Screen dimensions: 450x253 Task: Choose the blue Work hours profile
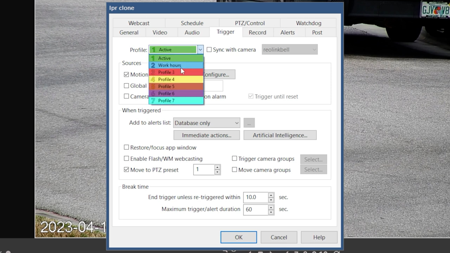[x=176, y=65]
